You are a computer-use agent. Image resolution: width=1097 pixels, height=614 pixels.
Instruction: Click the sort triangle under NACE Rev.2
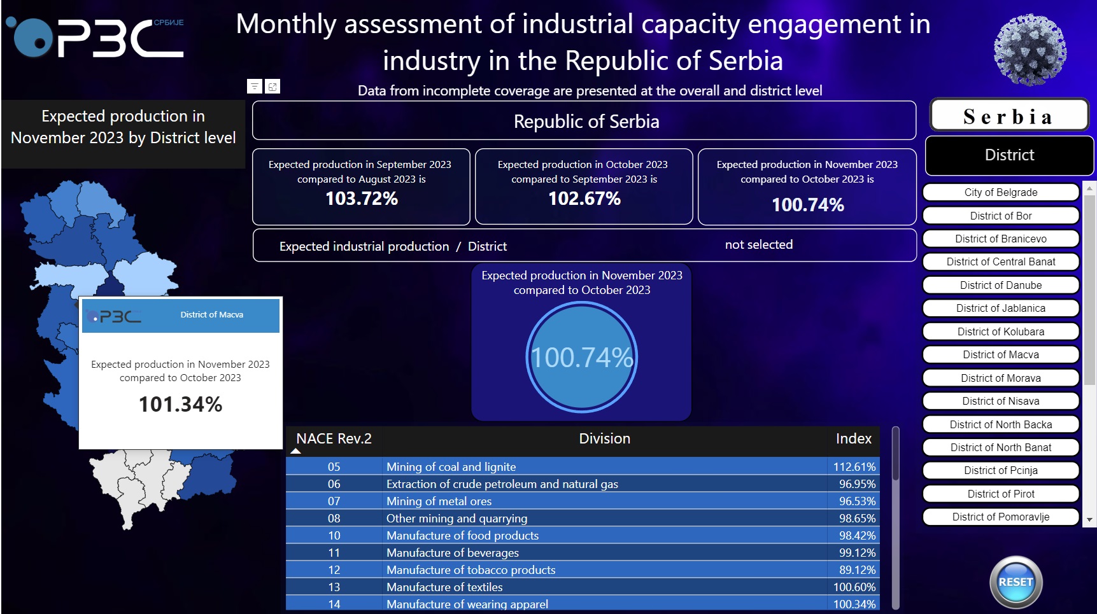[295, 450]
